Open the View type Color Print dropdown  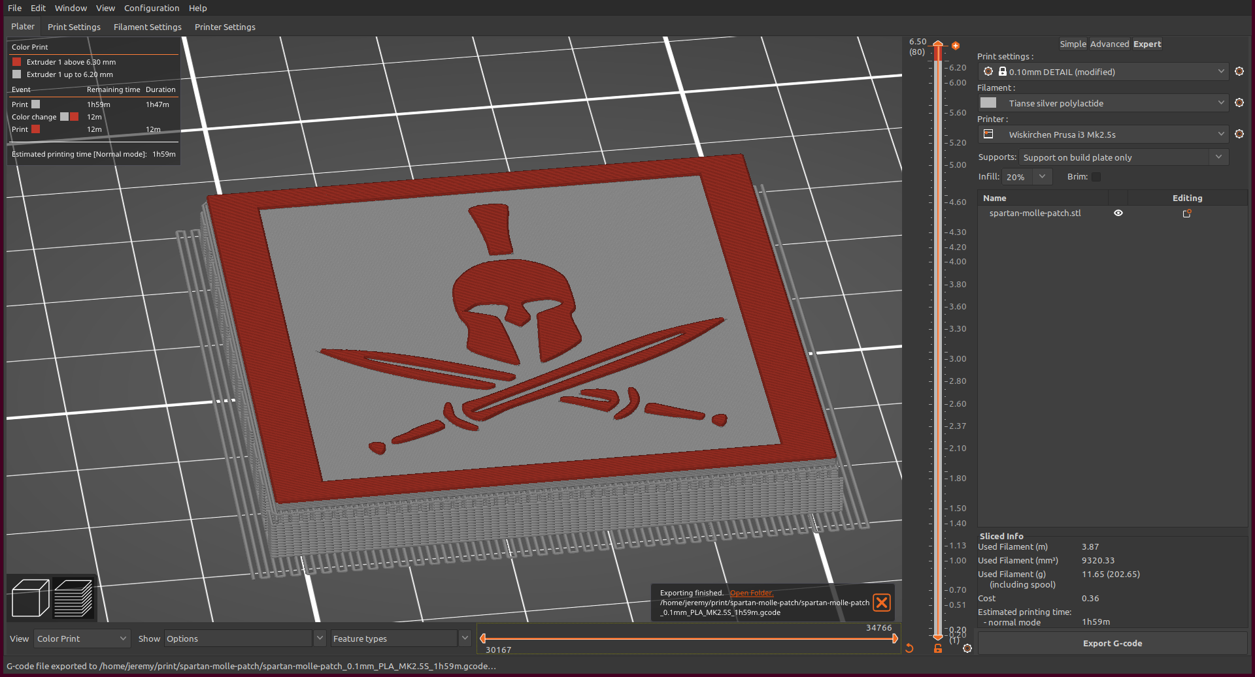pyautogui.click(x=82, y=638)
